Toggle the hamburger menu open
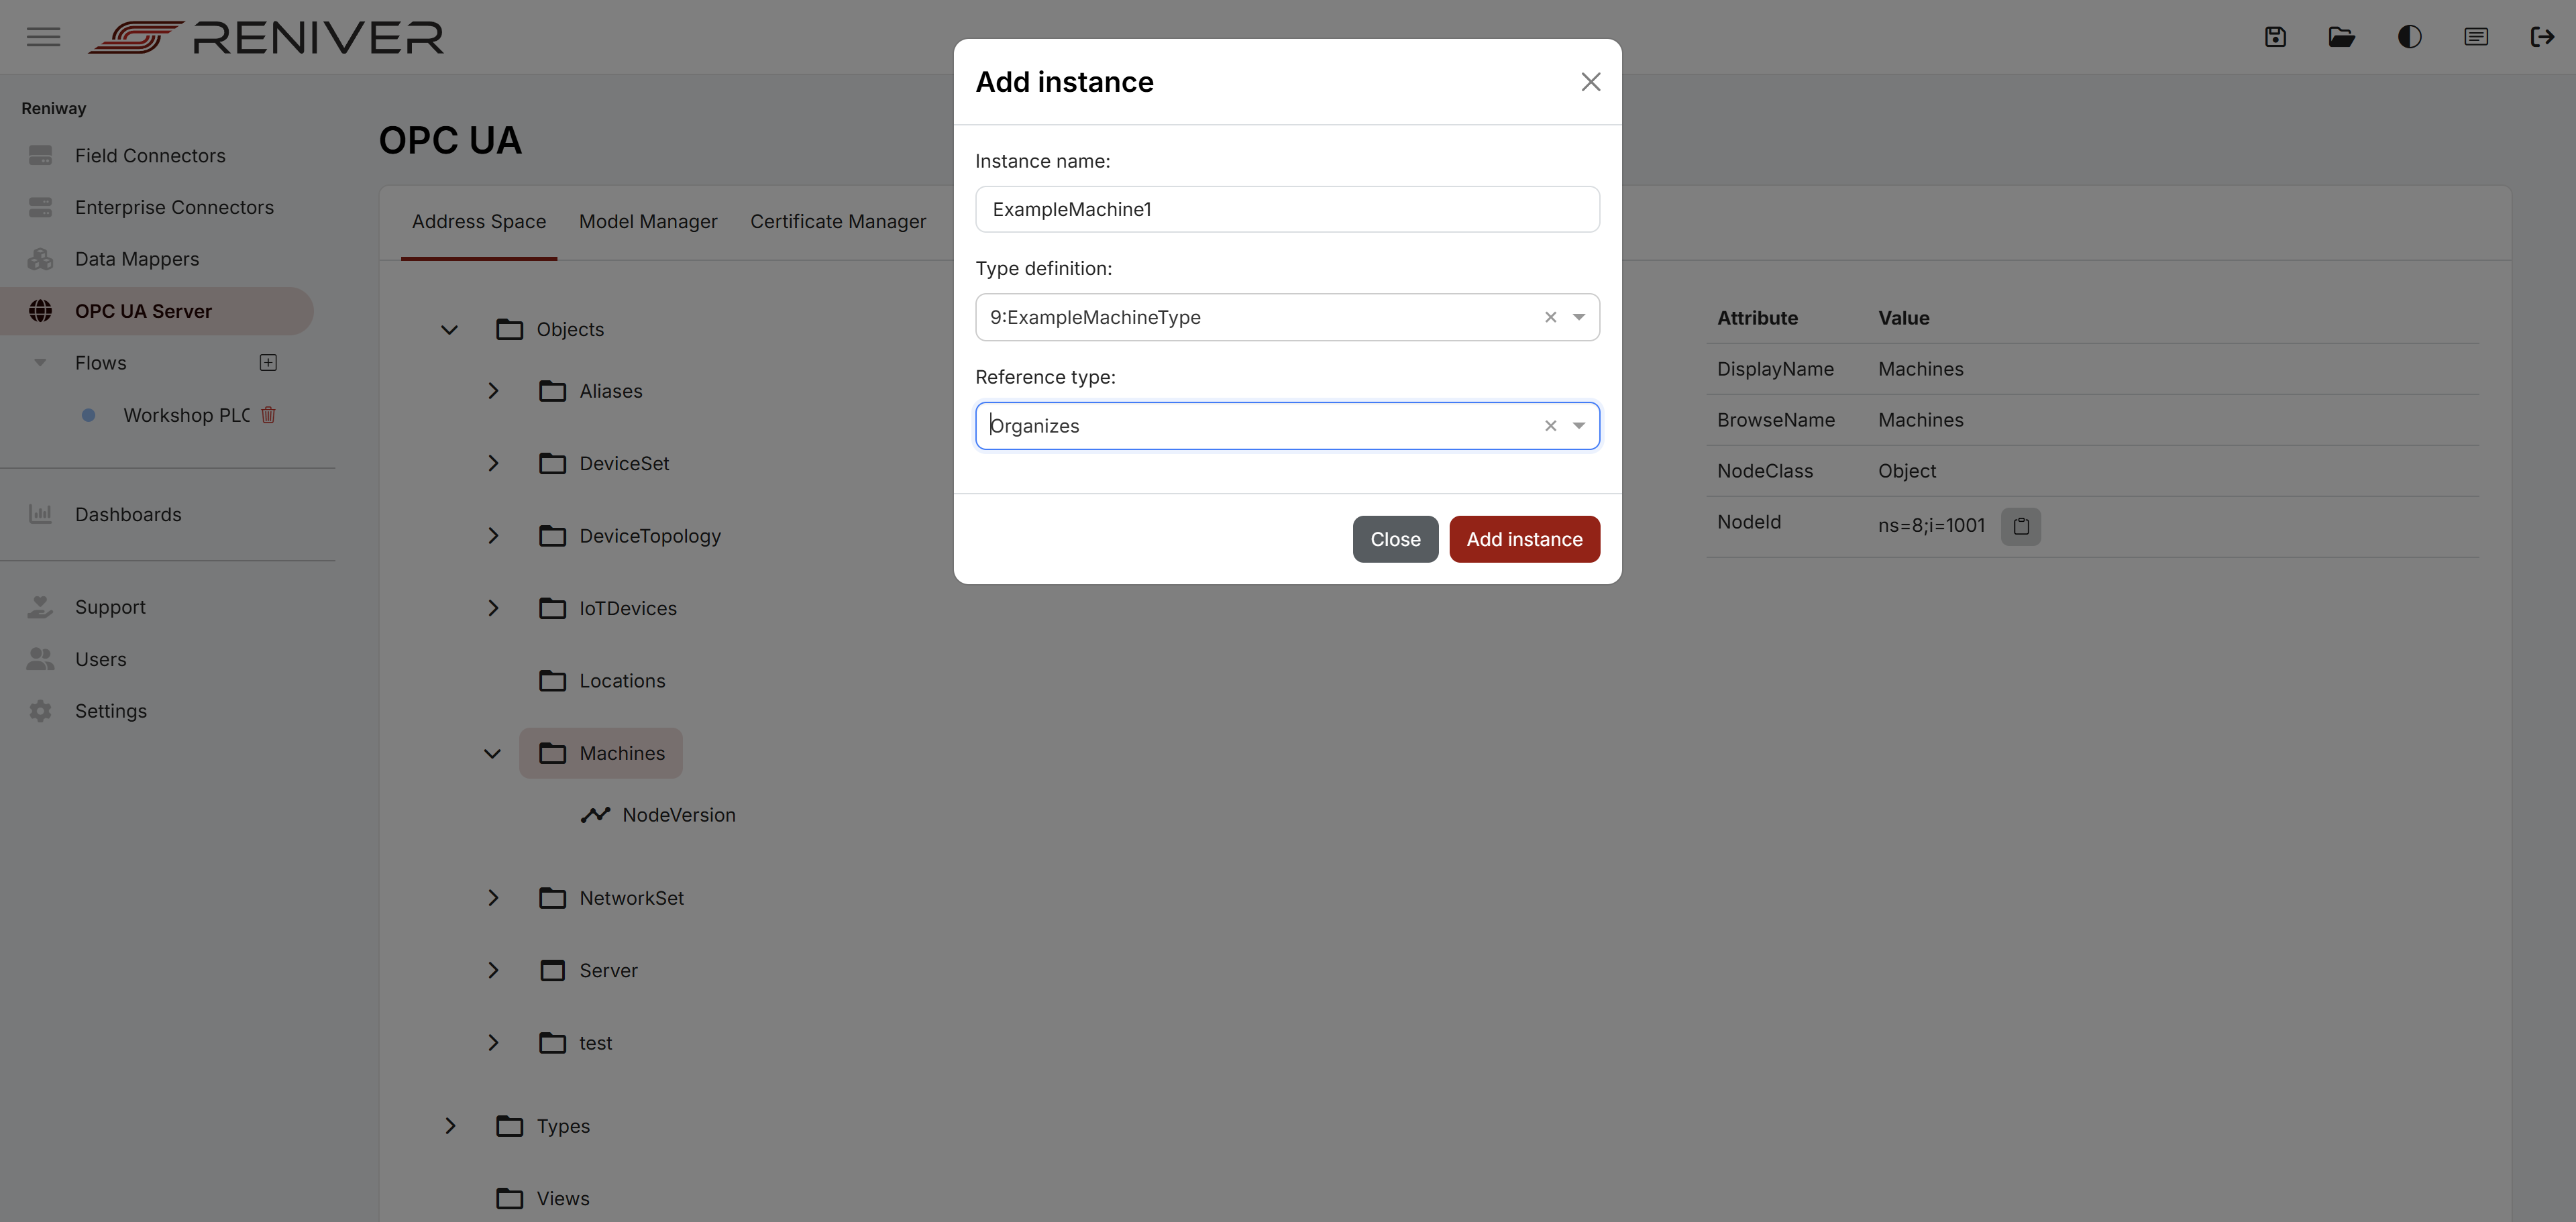This screenshot has width=2576, height=1222. pyautogui.click(x=43, y=37)
